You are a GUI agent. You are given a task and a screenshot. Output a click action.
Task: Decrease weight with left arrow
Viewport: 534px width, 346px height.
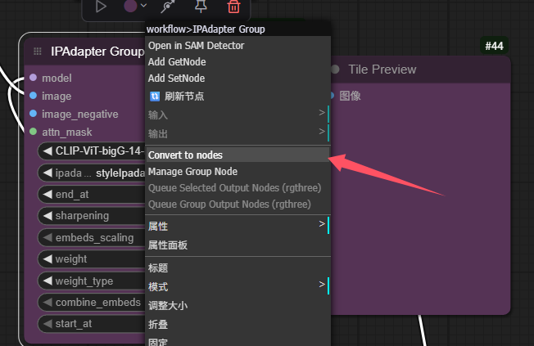48,259
